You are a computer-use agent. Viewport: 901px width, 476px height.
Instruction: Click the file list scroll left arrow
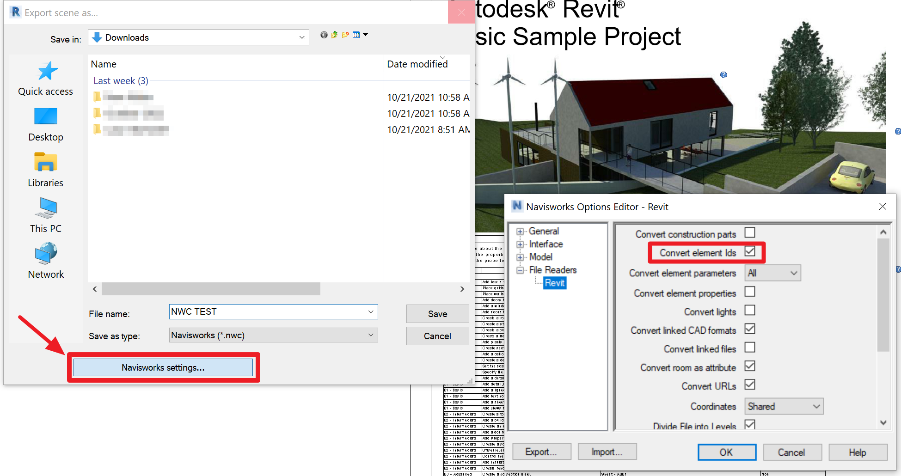coord(95,289)
